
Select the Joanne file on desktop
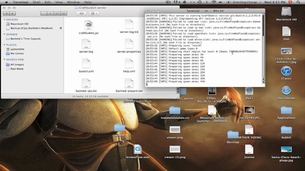[249, 150]
